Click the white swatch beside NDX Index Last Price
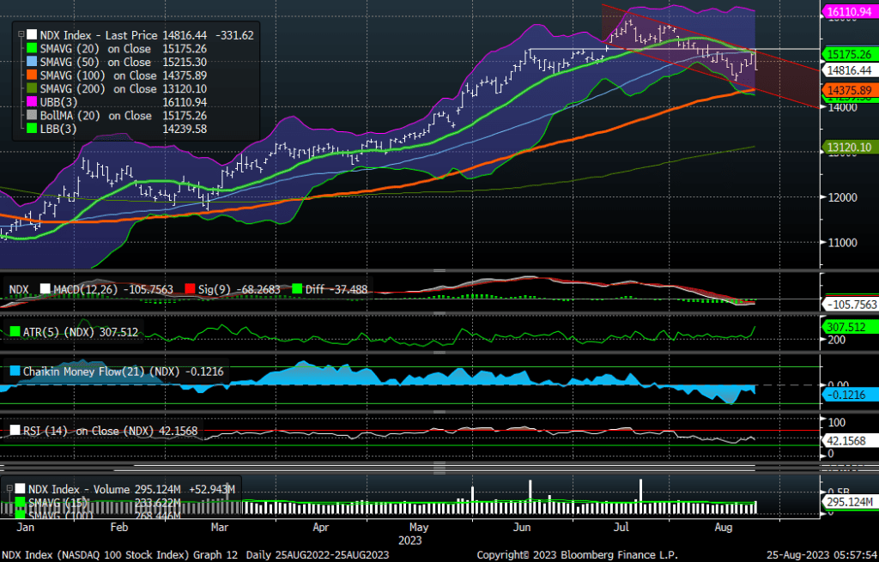879x562 pixels. pyautogui.click(x=32, y=35)
